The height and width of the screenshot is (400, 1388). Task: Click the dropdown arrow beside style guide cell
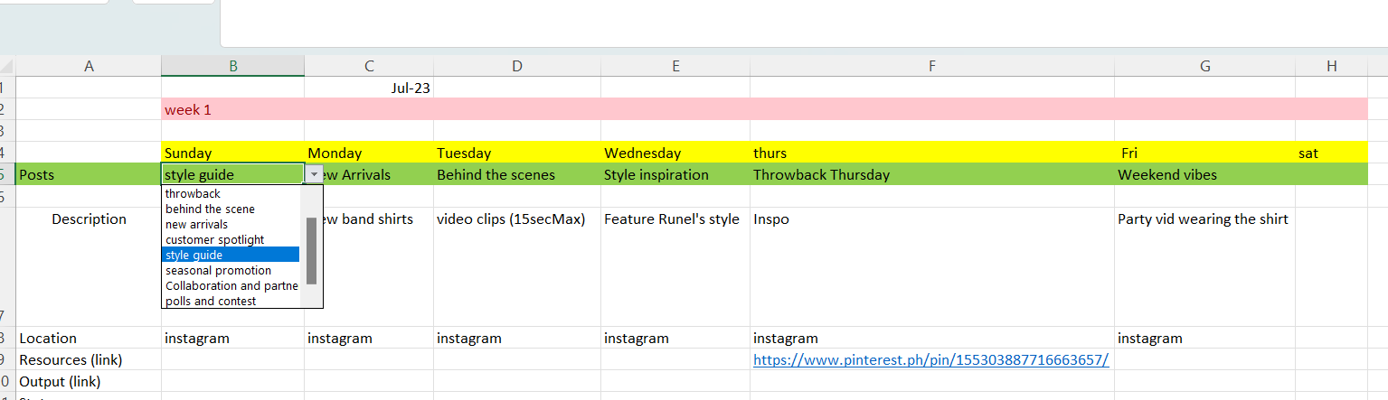[314, 175]
